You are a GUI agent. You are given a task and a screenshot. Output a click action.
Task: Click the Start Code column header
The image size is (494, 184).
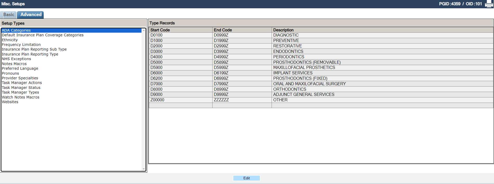coord(160,30)
